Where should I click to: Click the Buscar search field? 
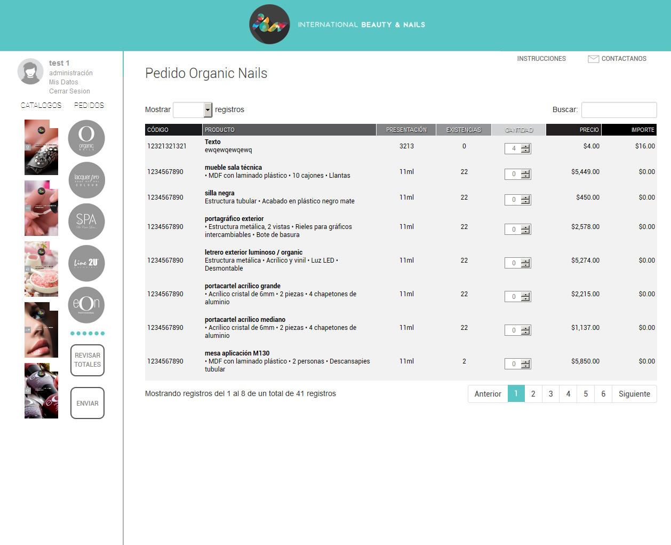pos(619,110)
